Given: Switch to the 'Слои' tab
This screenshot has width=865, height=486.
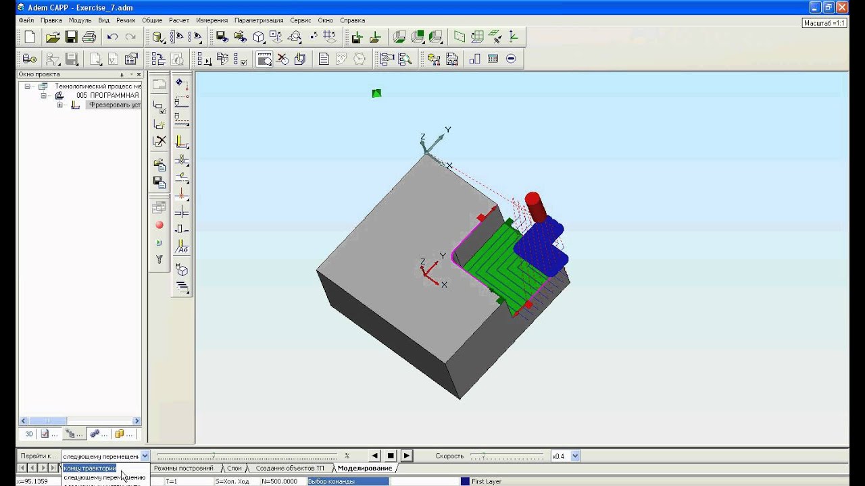Looking at the screenshot, I should [234, 468].
